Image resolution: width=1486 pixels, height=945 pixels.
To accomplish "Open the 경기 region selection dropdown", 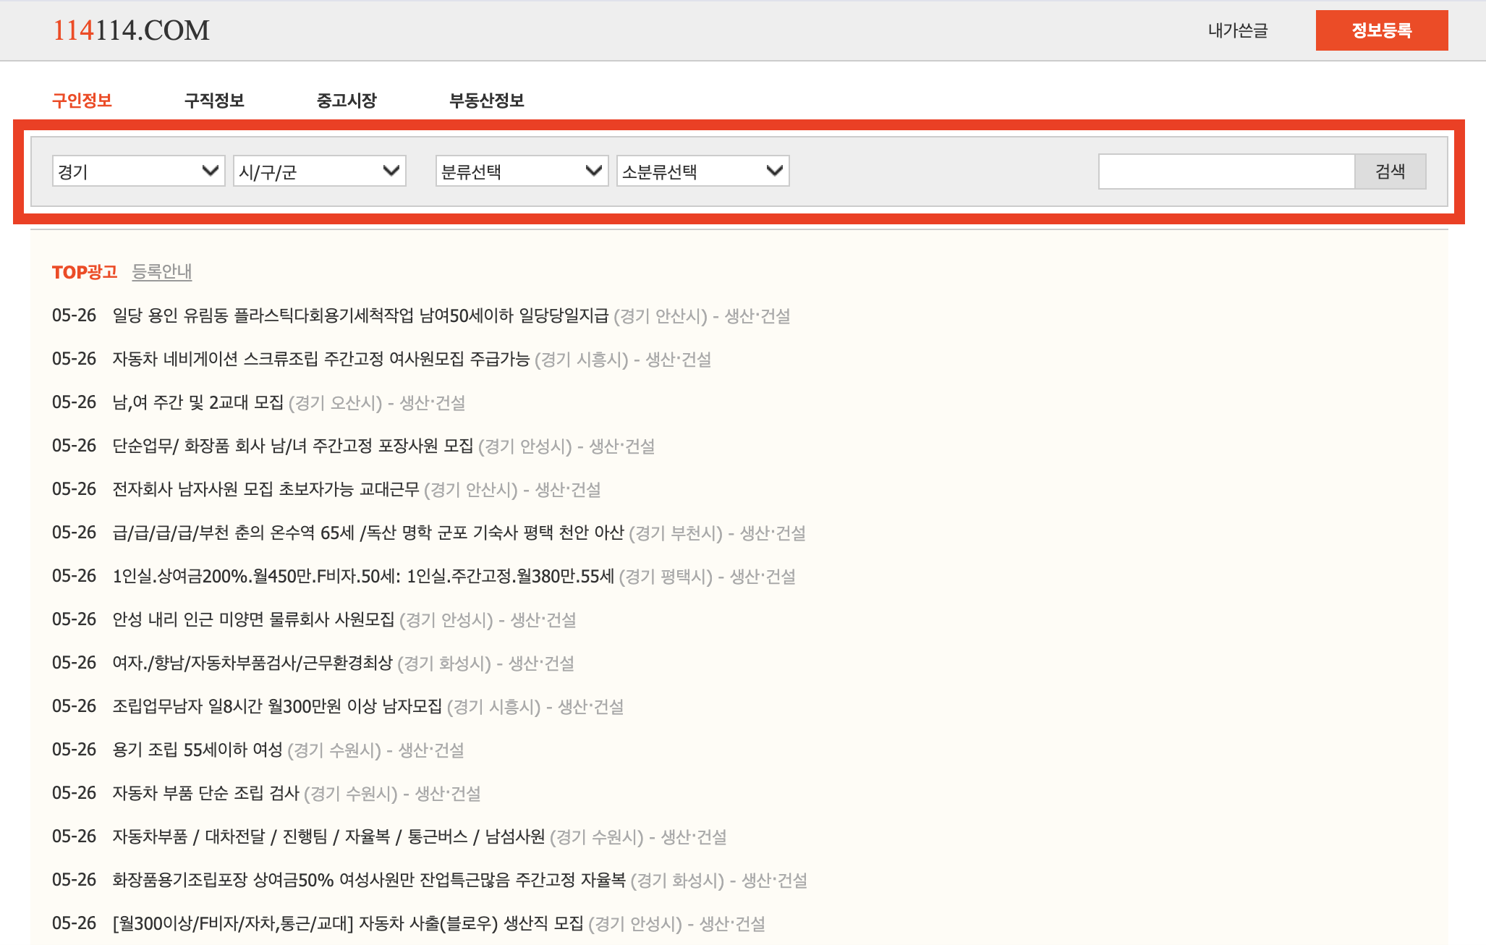I will coord(137,171).
